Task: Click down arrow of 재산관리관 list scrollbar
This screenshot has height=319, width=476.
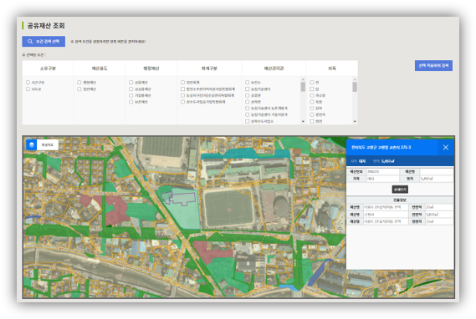Action: 303,121
